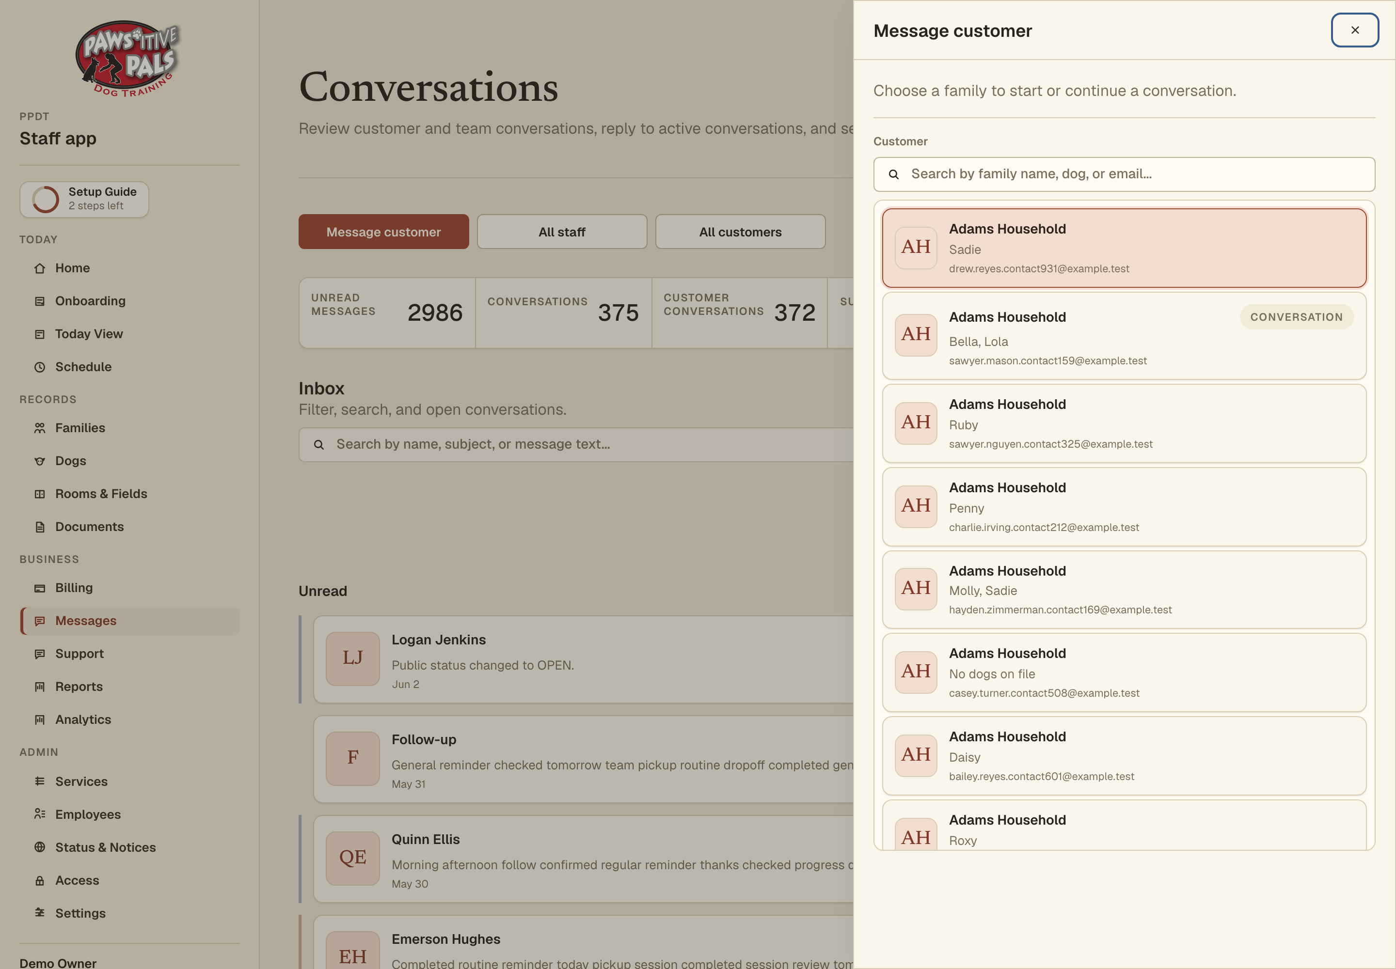
Task: Open Quinn Ellis conversation card
Action: point(583,859)
